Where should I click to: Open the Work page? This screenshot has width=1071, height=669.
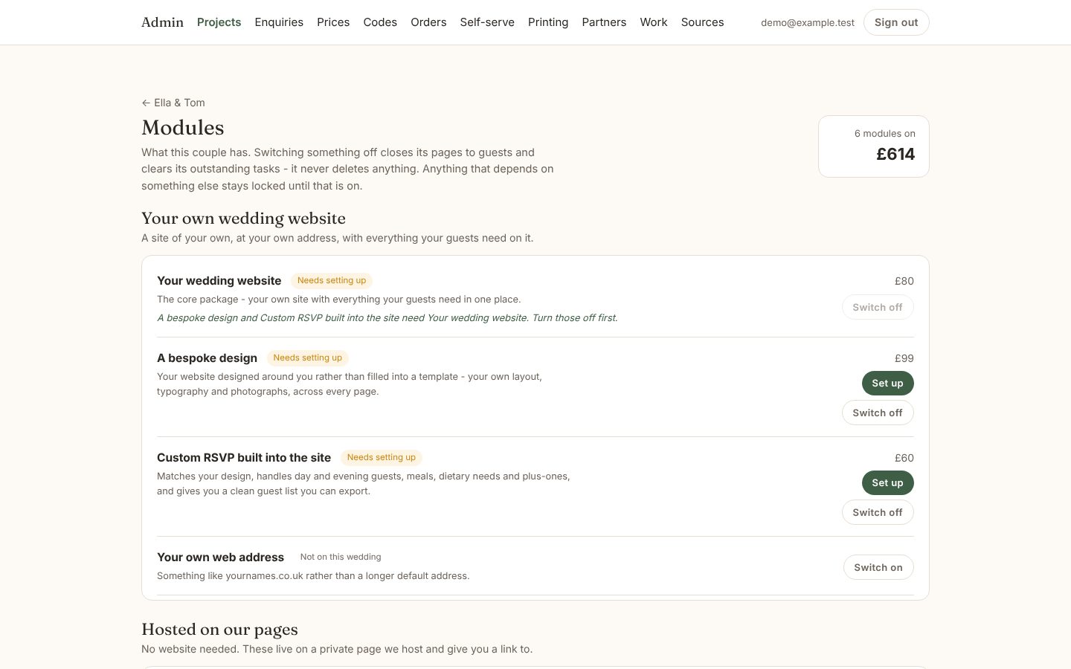(x=654, y=22)
